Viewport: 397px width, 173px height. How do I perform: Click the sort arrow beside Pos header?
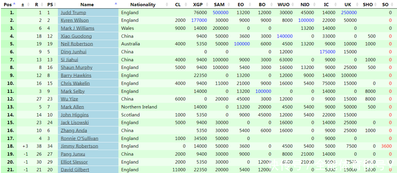[x=14, y=3]
